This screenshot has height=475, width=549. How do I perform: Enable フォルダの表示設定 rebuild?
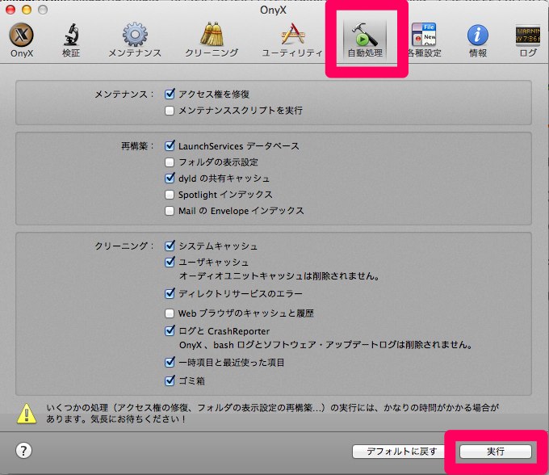170,162
